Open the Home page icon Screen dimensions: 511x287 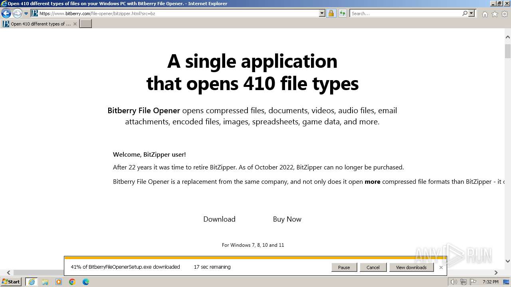485,14
